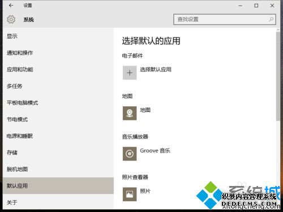This screenshot has height=212, width=283.
Task: Maximize the settings window
Action: coord(256,6)
